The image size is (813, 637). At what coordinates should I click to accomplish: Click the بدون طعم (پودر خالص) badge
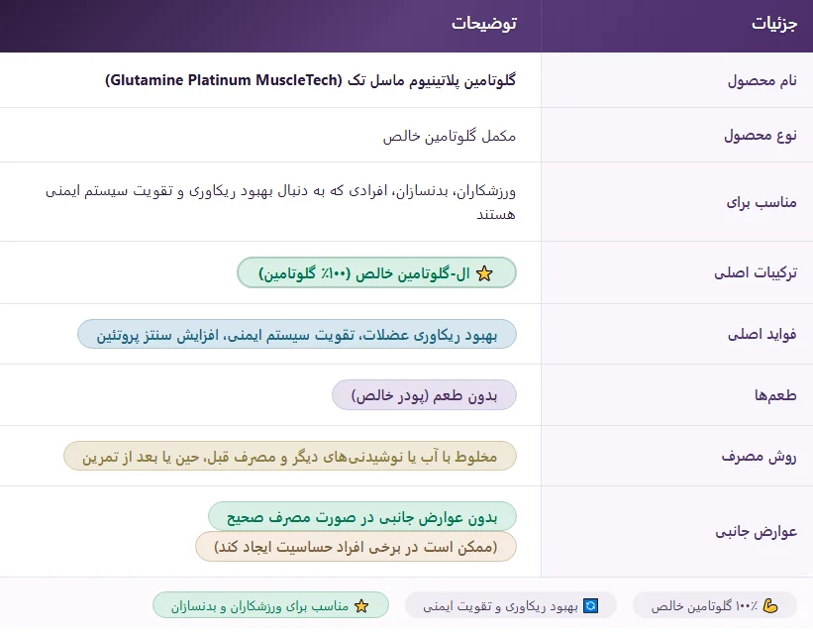424,395
